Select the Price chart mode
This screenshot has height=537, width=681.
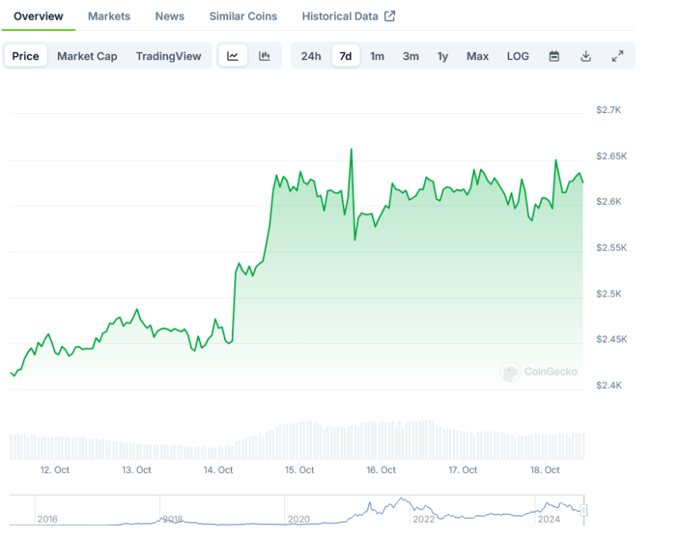(25, 56)
